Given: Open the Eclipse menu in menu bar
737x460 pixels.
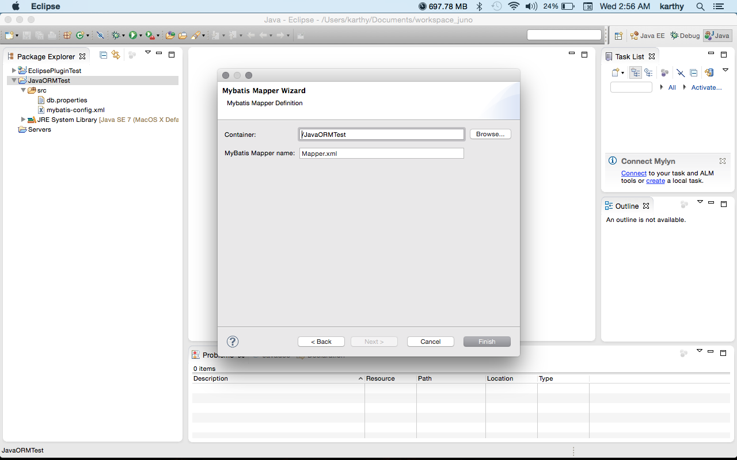Looking at the screenshot, I should point(45,6).
